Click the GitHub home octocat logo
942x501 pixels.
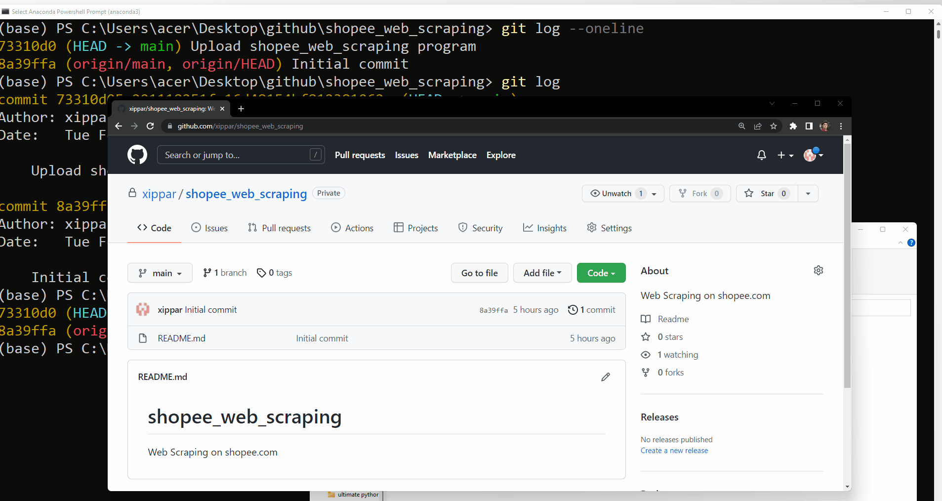[x=137, y=155]
